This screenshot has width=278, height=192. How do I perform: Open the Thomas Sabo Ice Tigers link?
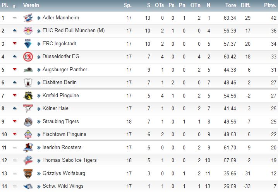(70, 160)
